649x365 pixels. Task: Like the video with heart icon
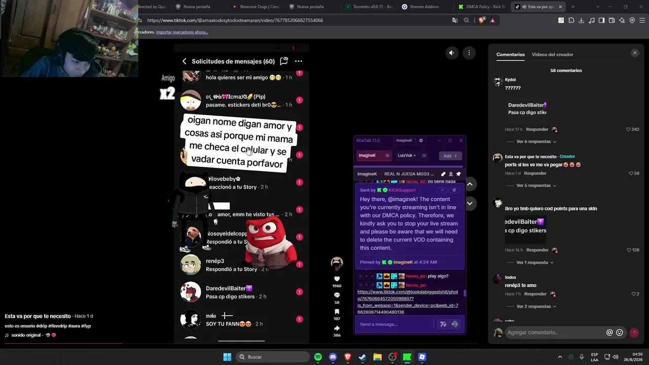click(x=337, y=279)
